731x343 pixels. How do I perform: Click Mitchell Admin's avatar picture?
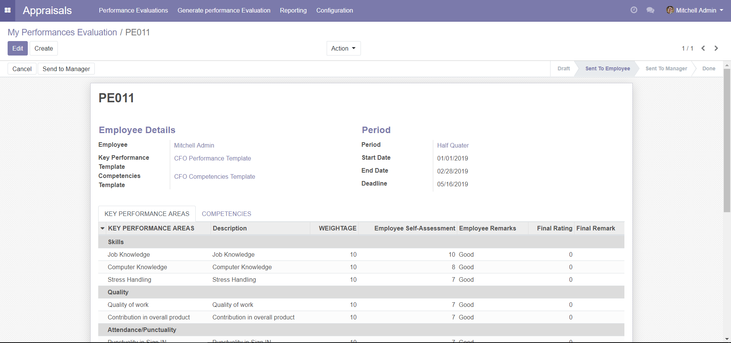point(670,10)
